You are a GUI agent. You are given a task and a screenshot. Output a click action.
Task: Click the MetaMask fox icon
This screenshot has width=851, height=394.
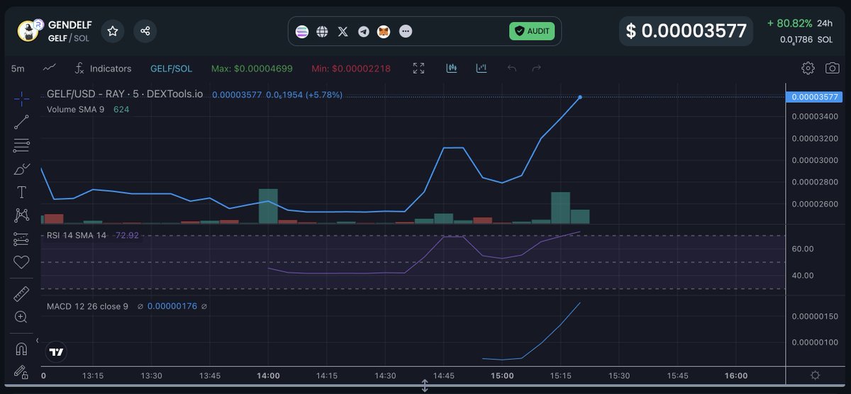point(384,31)
